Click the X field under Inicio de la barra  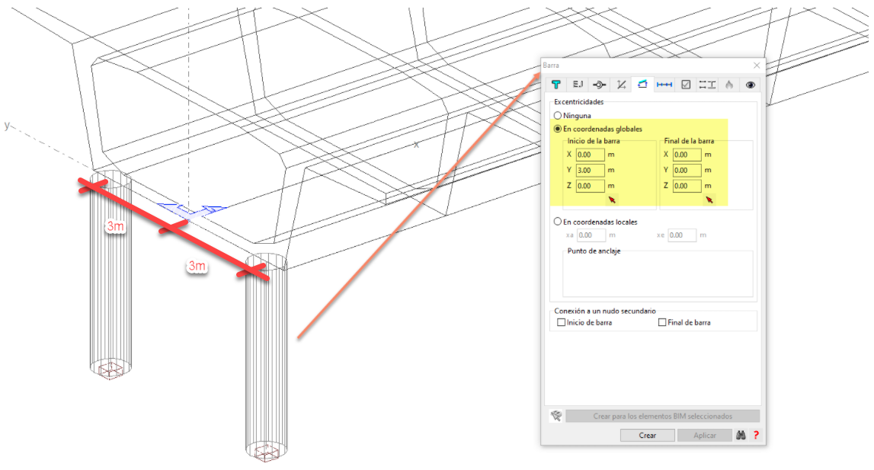click(591, 155)
